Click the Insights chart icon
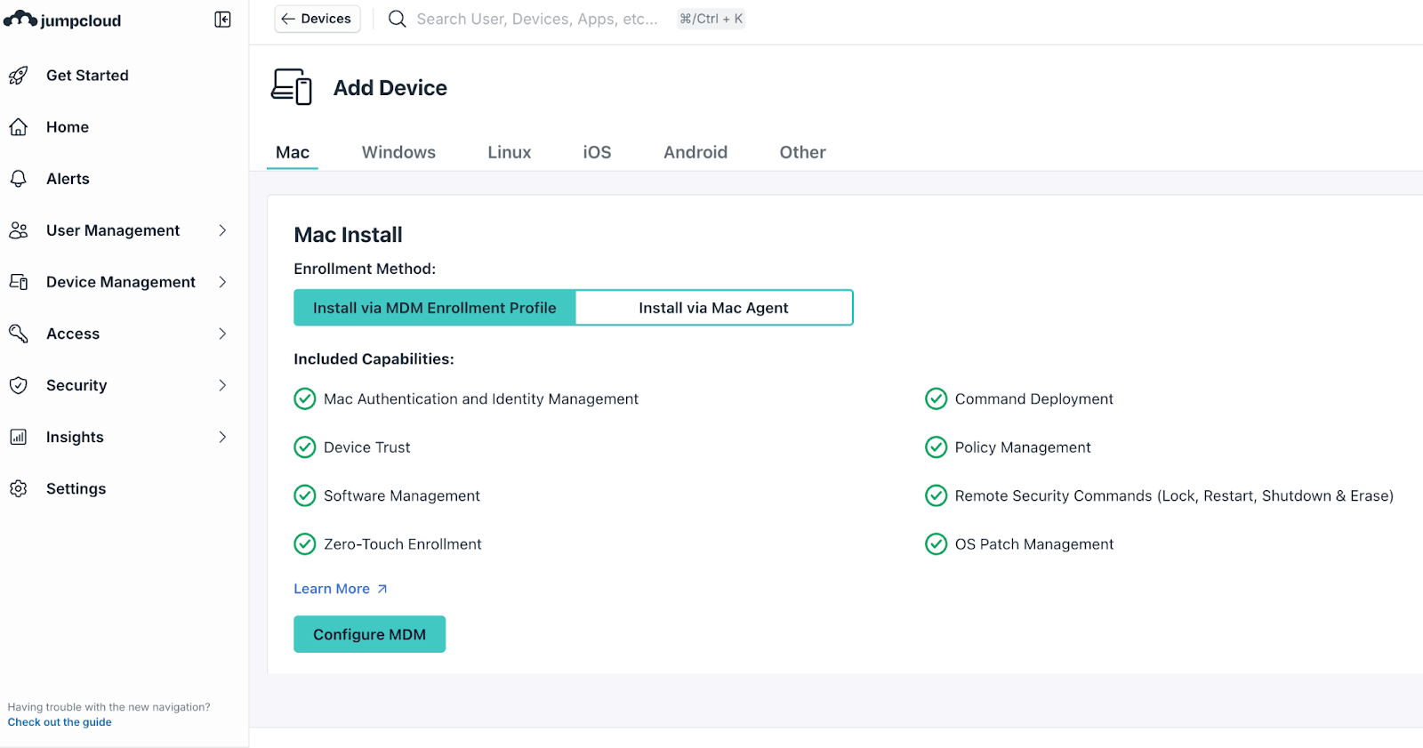1423x748 pixels. [19, 437]
